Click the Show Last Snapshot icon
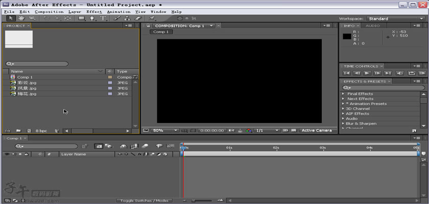The width and height of the screenshot is (429, 204). pyautogui.click(x=240, y=131)
